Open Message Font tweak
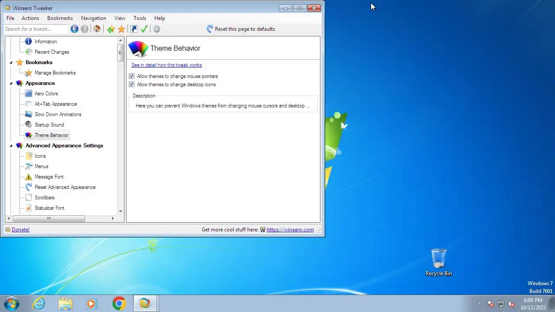Screen dimensions: 555x312 pos(49,177)
